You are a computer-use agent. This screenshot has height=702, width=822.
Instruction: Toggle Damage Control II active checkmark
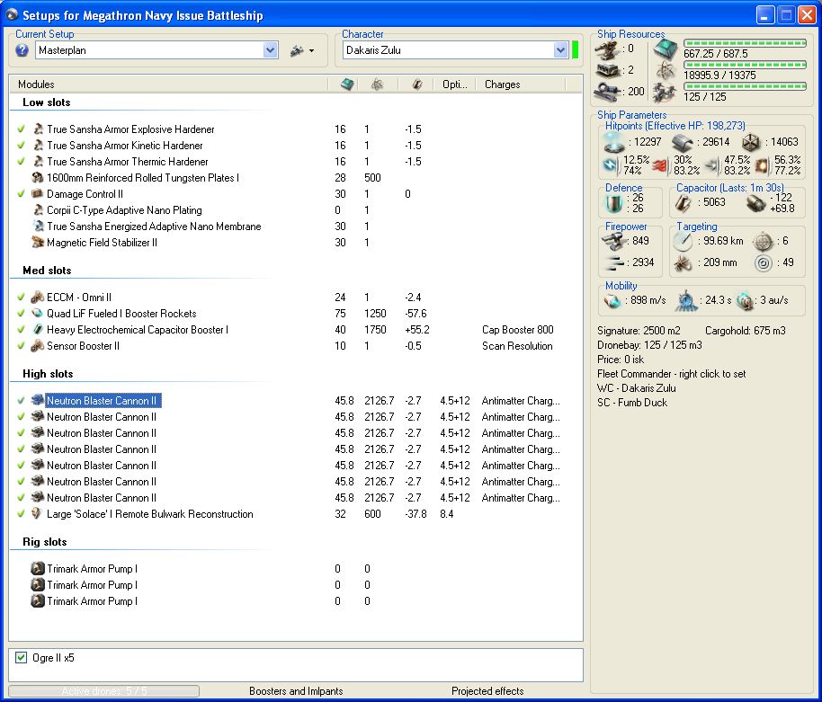coord(21,194)
